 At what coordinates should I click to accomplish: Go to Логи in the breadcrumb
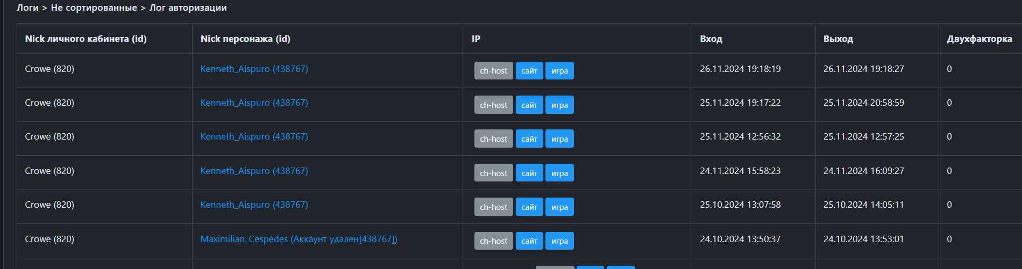27,8
